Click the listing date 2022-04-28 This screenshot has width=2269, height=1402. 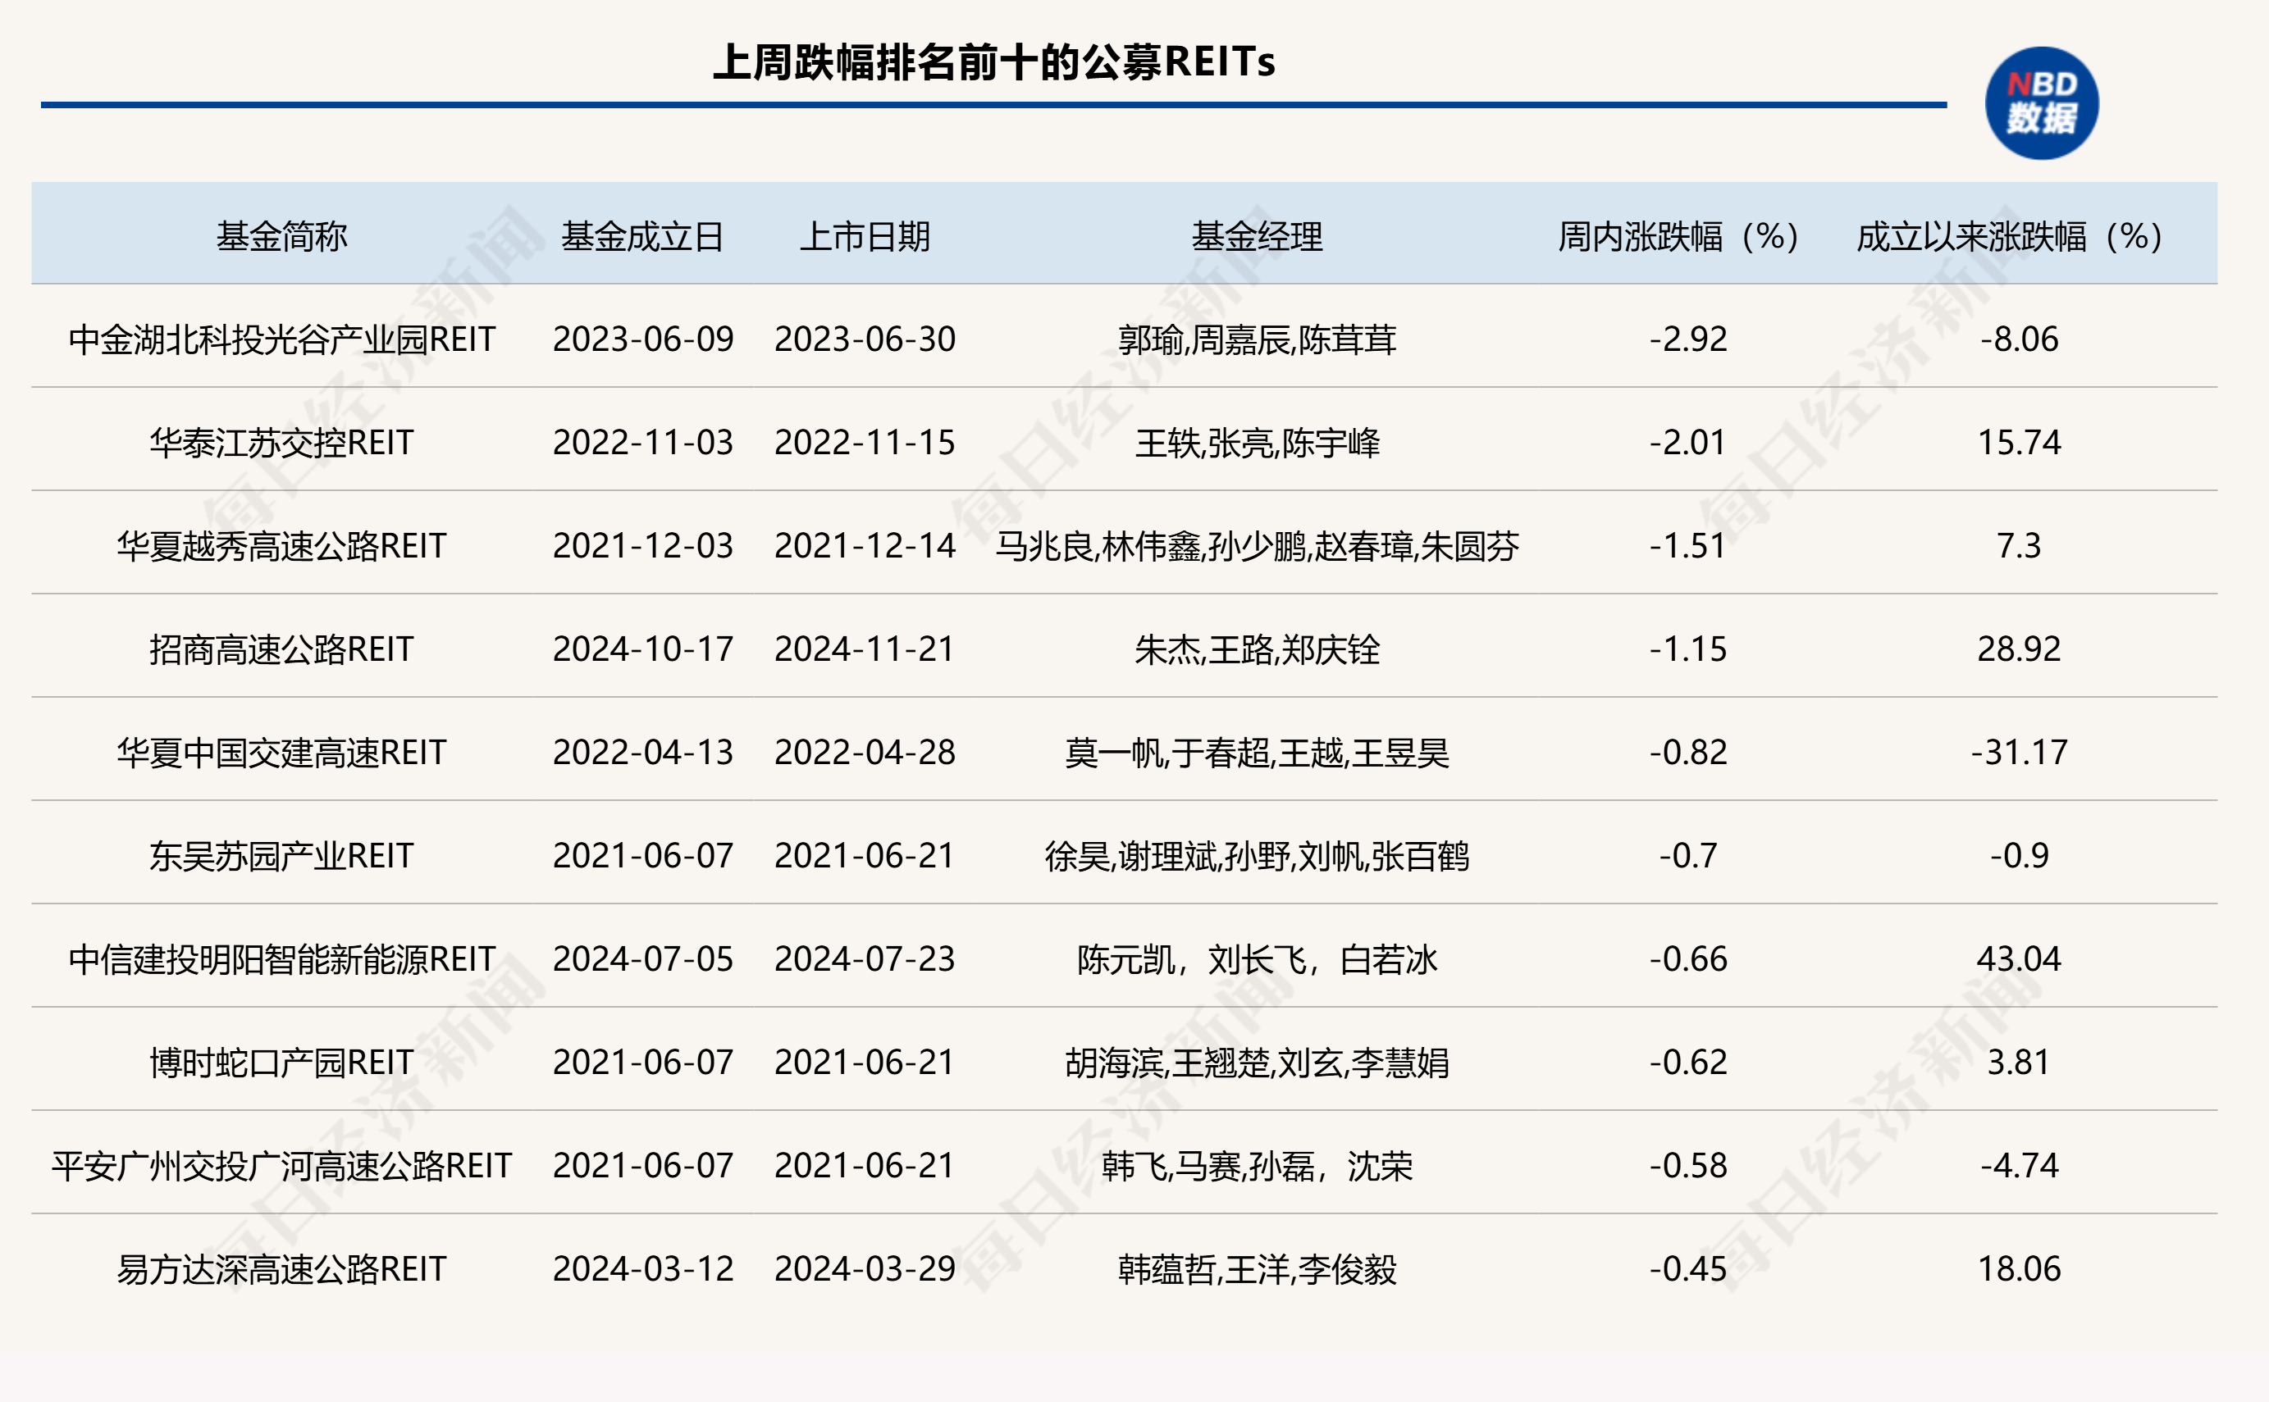click(x=865, y=752)
